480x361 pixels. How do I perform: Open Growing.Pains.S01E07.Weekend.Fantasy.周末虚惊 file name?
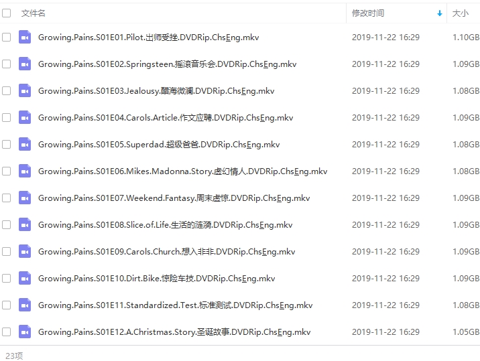174,198
